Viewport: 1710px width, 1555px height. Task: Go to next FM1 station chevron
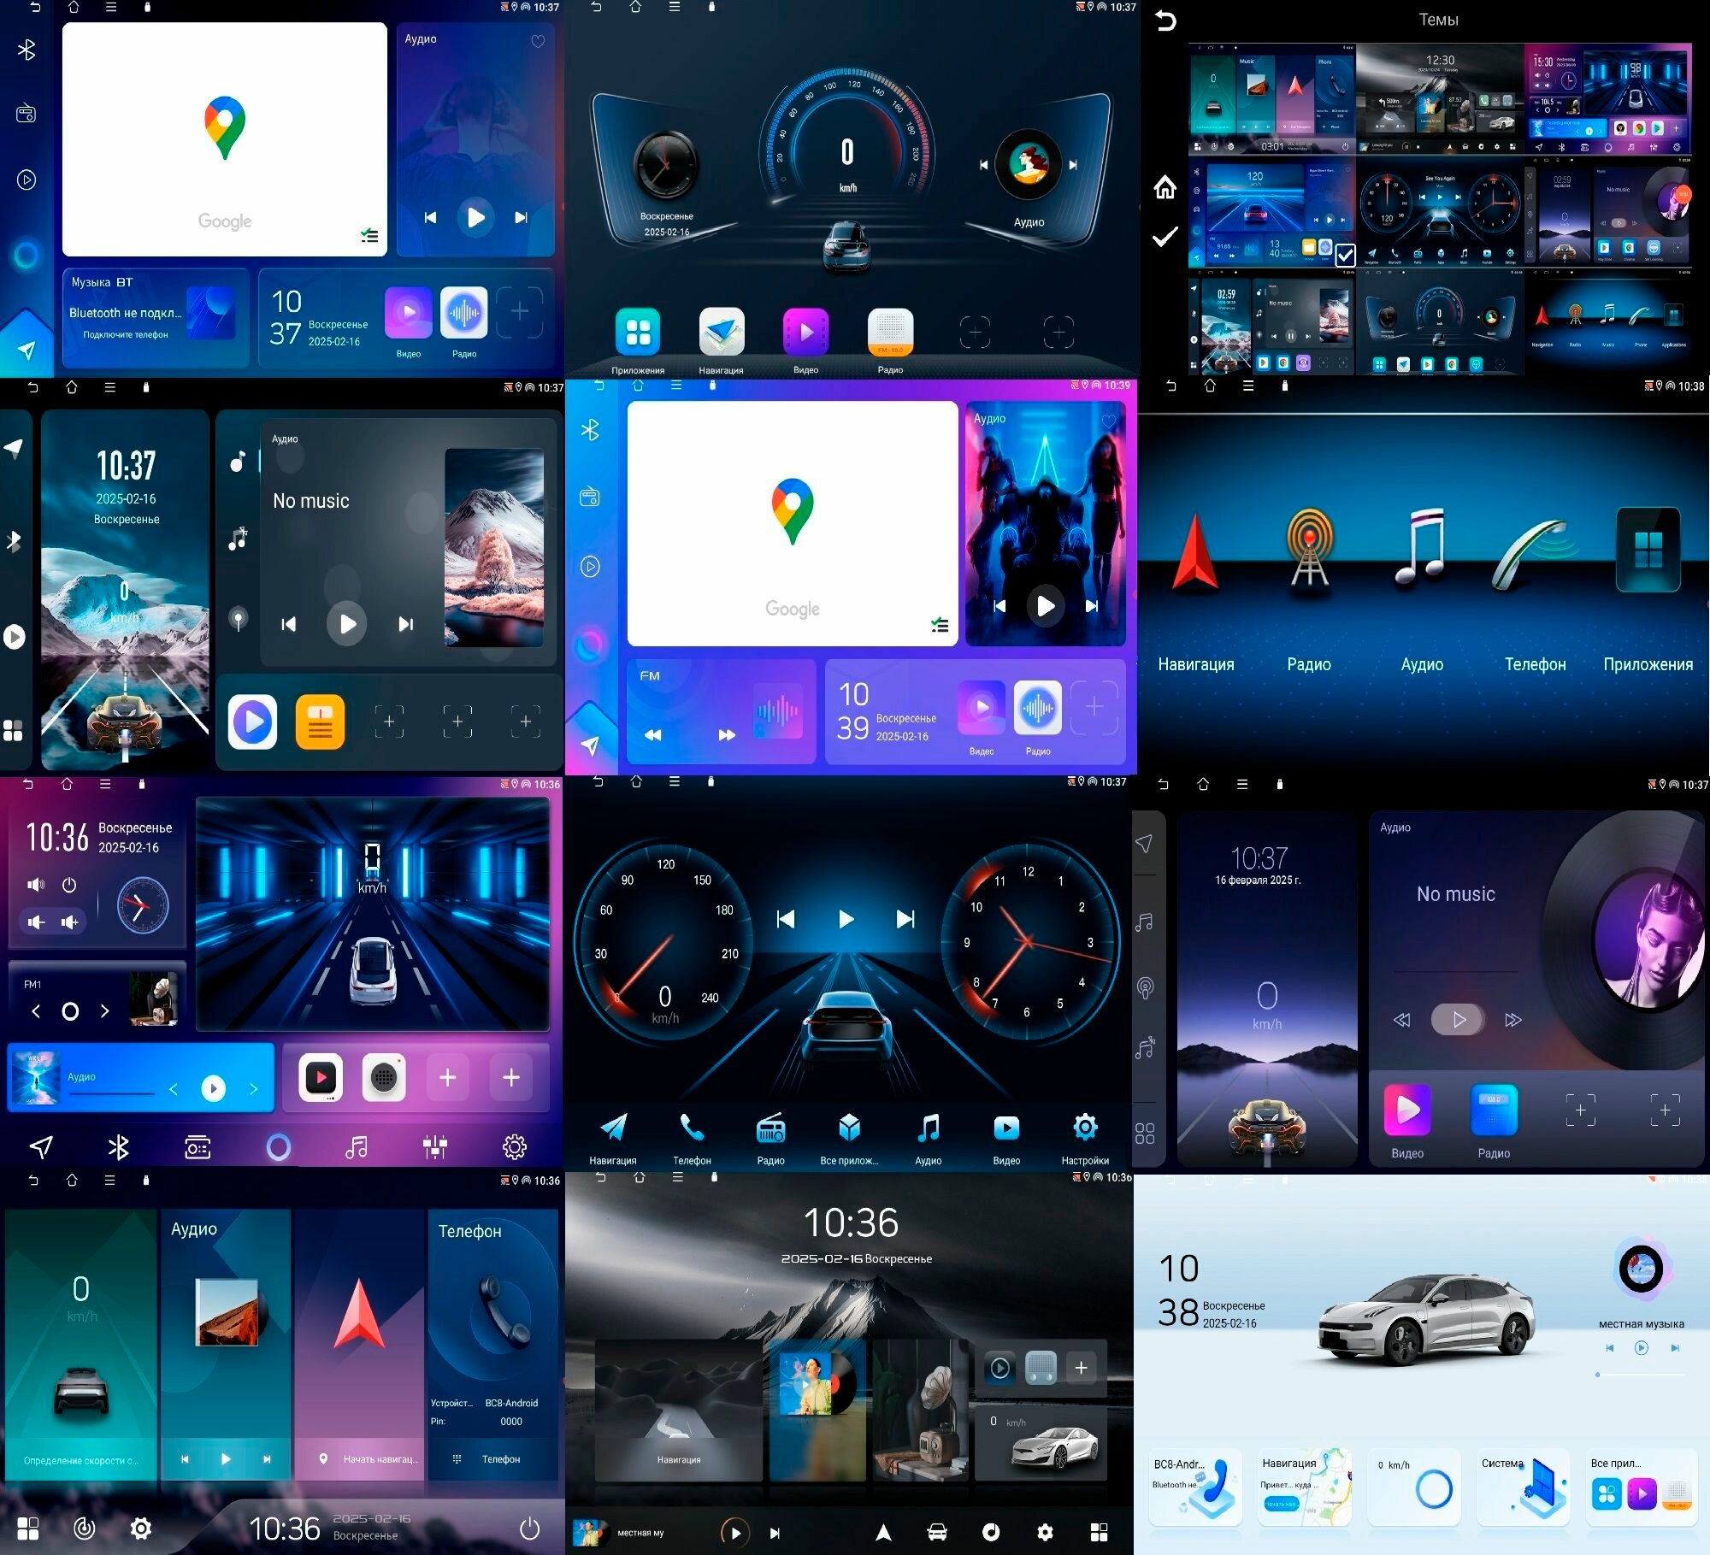[105, 1011]
